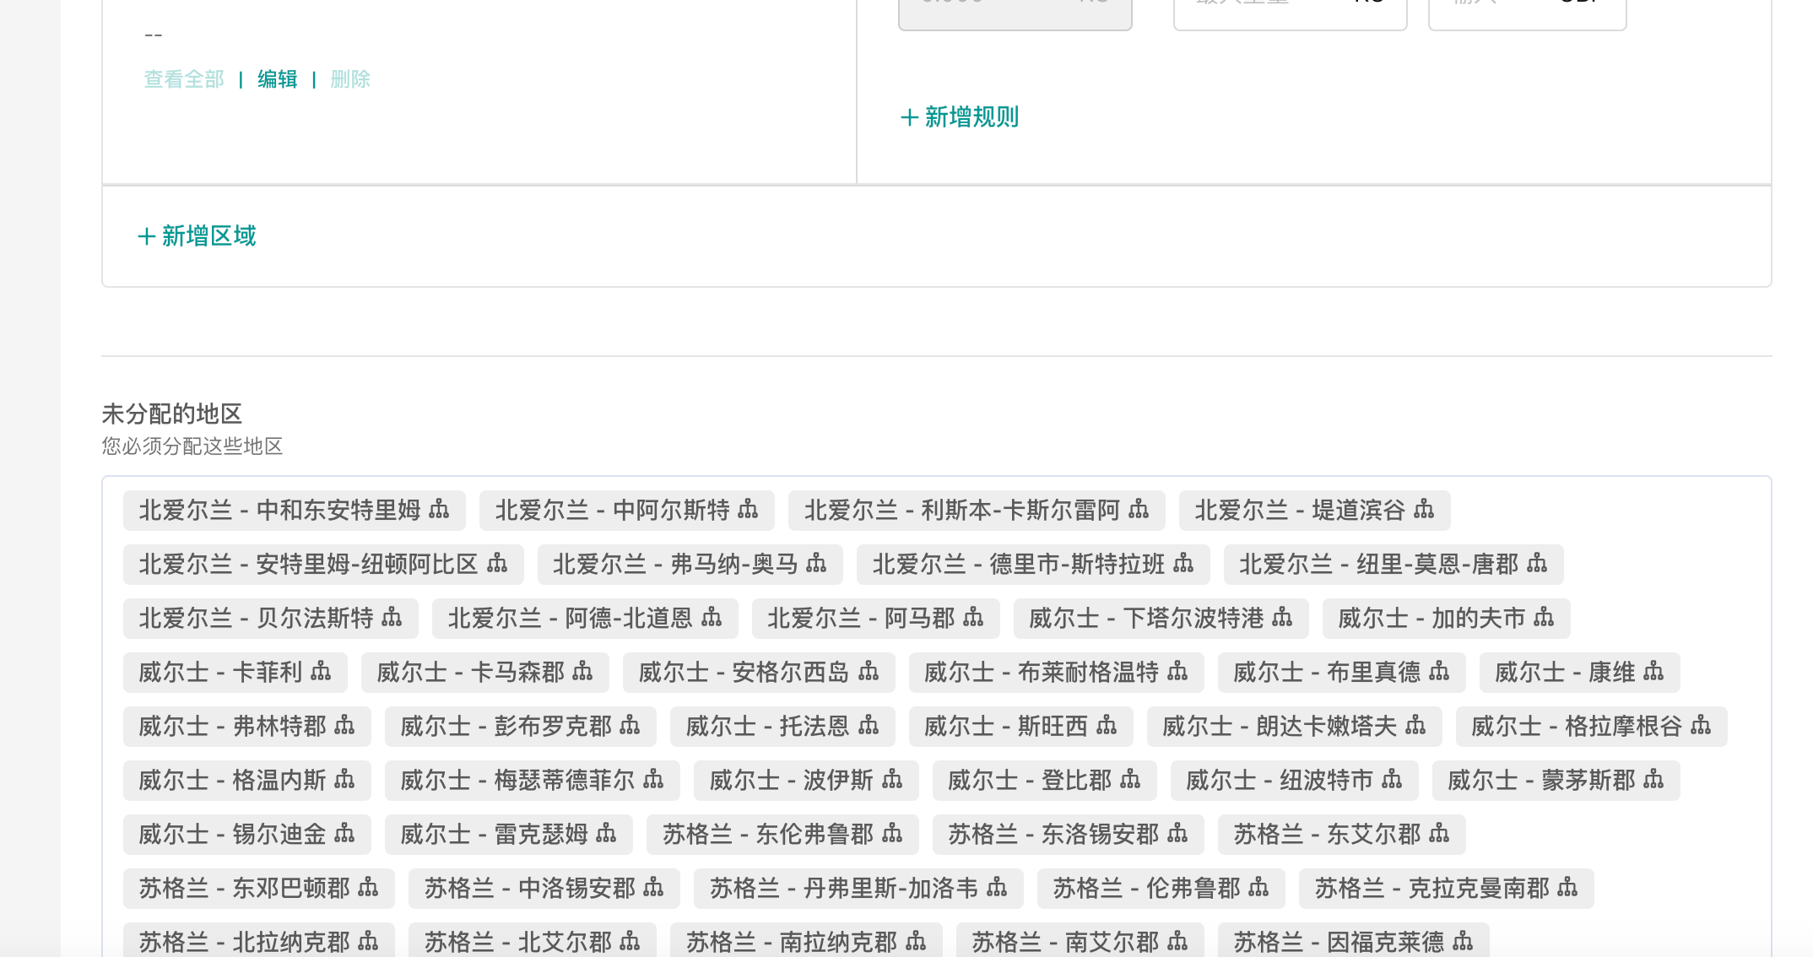This screenshot has width=1813, height=957.
Task: Click hierarchy icon on 北爱尔兰 - 堤道滨谷 tag
Action: pyautogui.click(x=1423, y=510)
